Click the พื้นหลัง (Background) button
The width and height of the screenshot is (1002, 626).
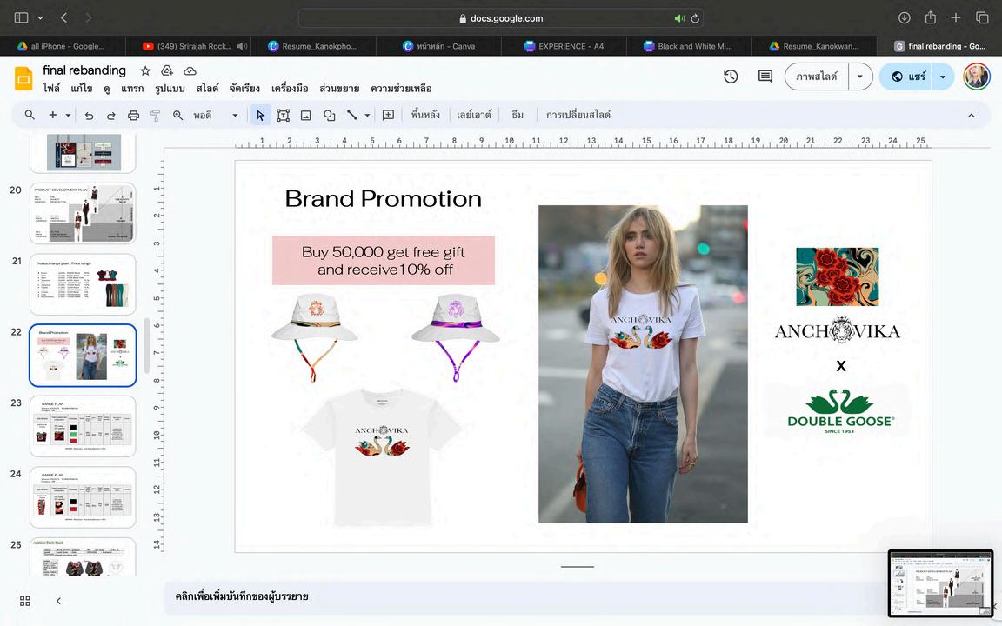(425, 115)
